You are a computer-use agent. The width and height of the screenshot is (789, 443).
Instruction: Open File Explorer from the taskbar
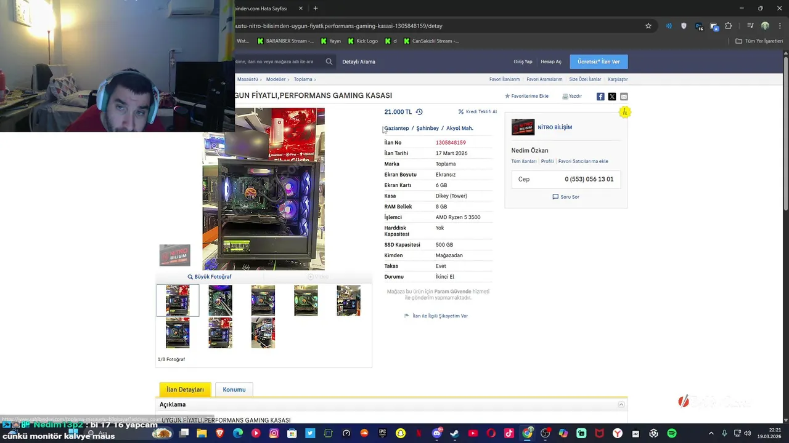coord(202,433)
